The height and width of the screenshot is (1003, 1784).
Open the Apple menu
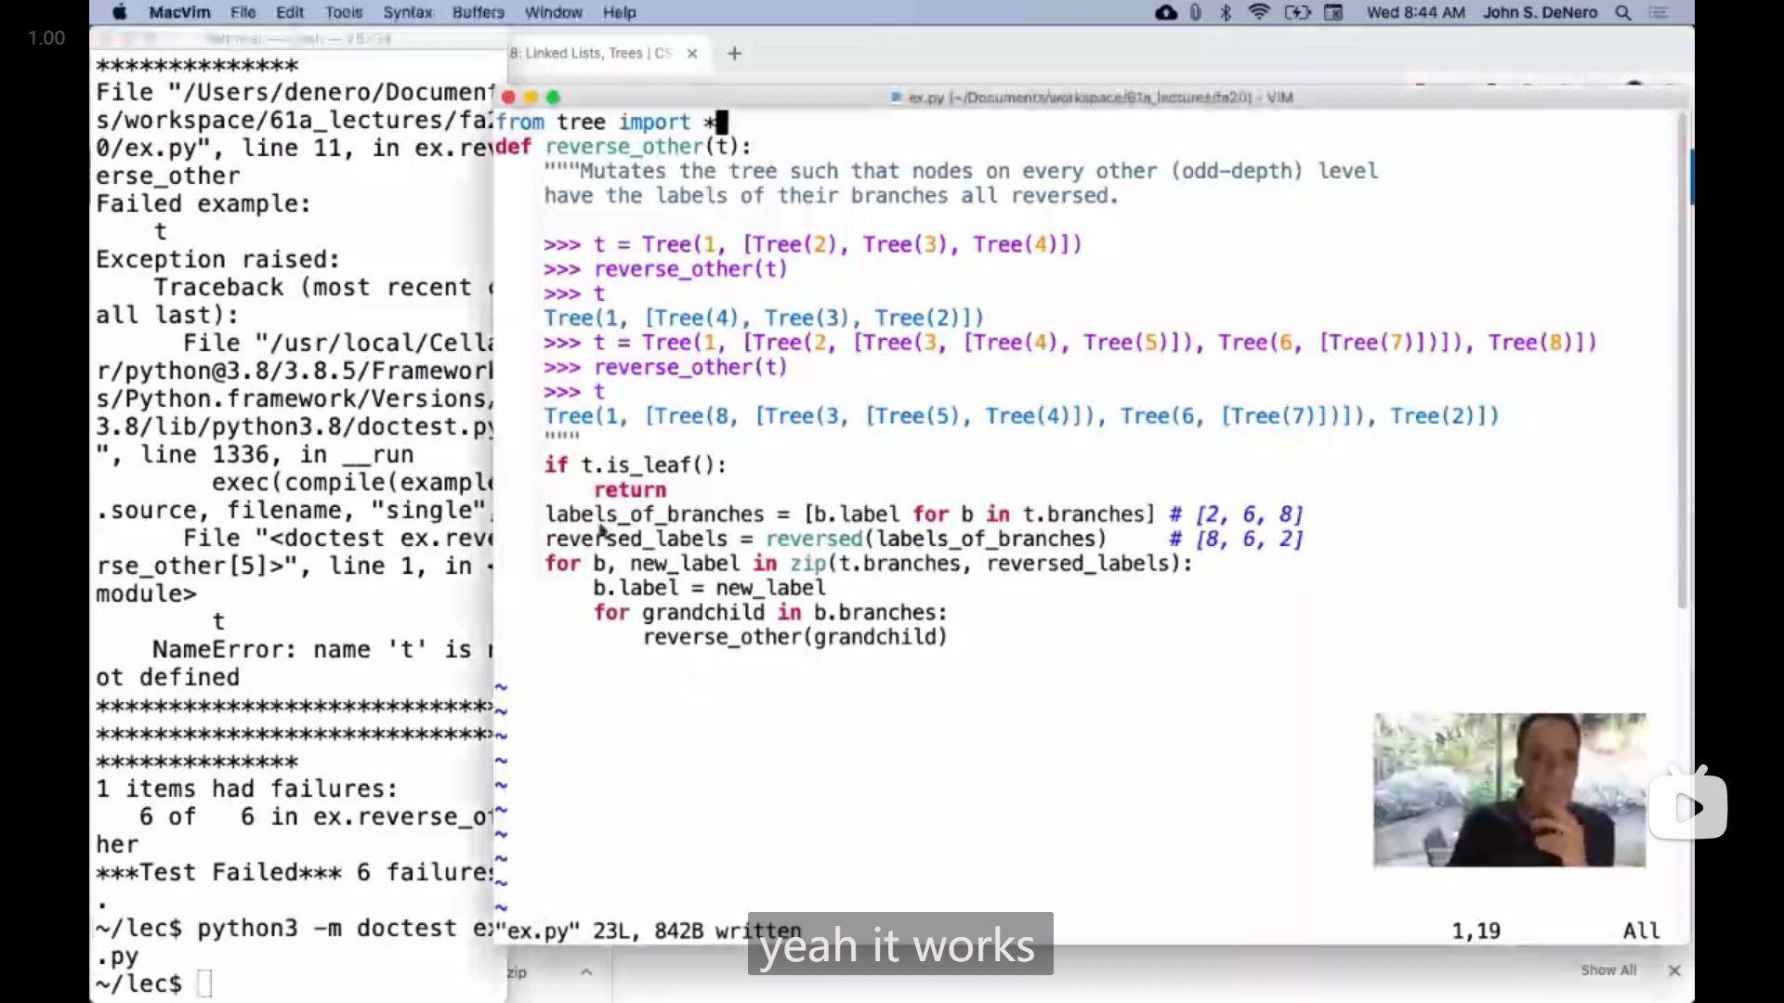tap(119, 12)
